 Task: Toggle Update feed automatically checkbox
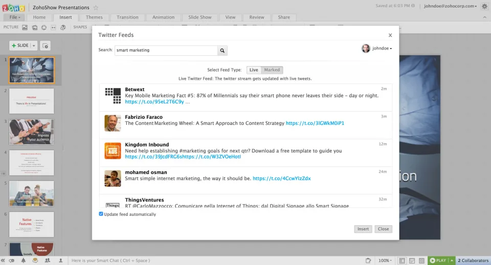point(101,214)
